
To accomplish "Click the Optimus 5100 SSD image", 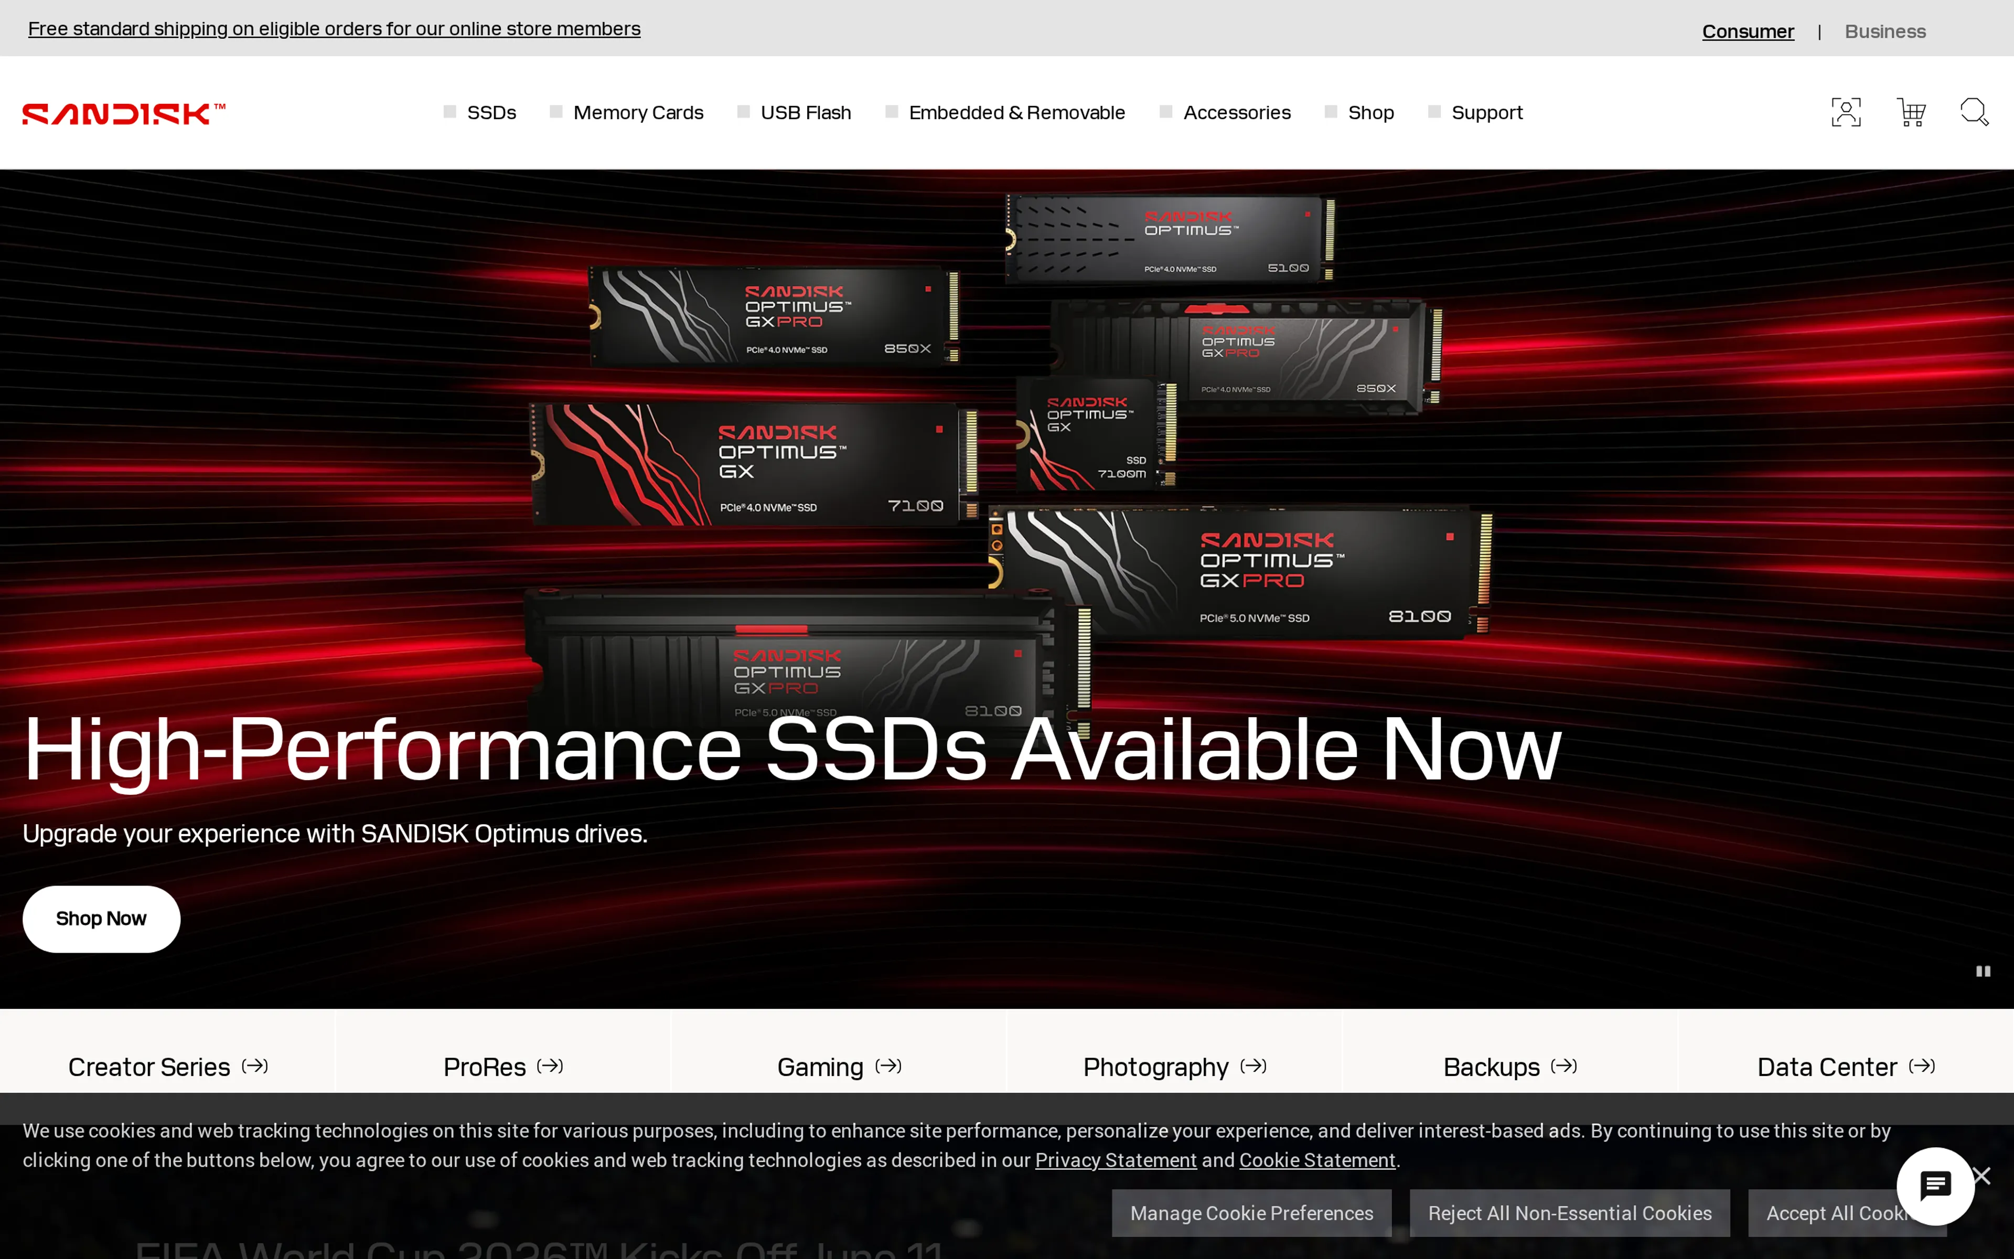I will click(x=1170, y=239).
